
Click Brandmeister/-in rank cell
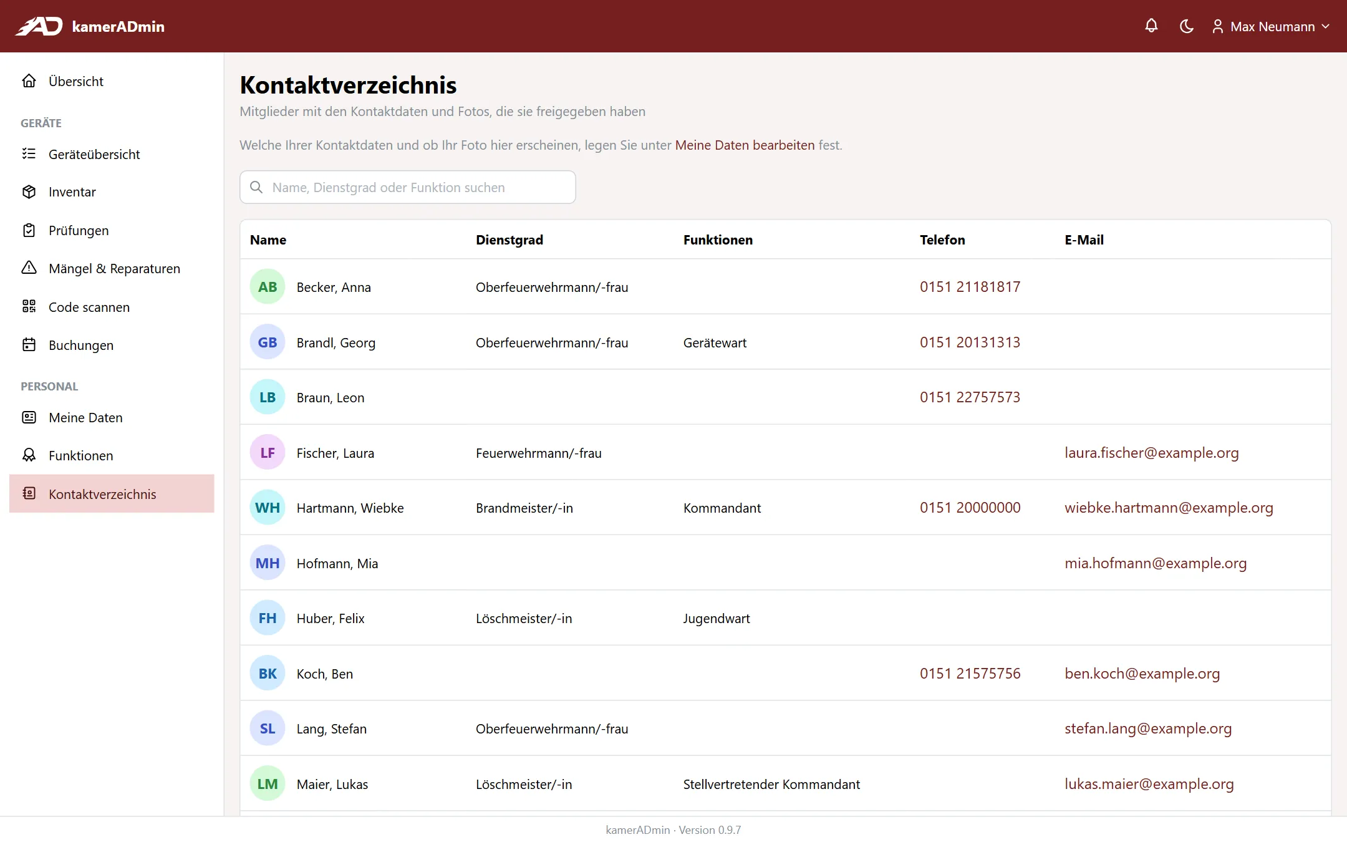tap(524, 508)
